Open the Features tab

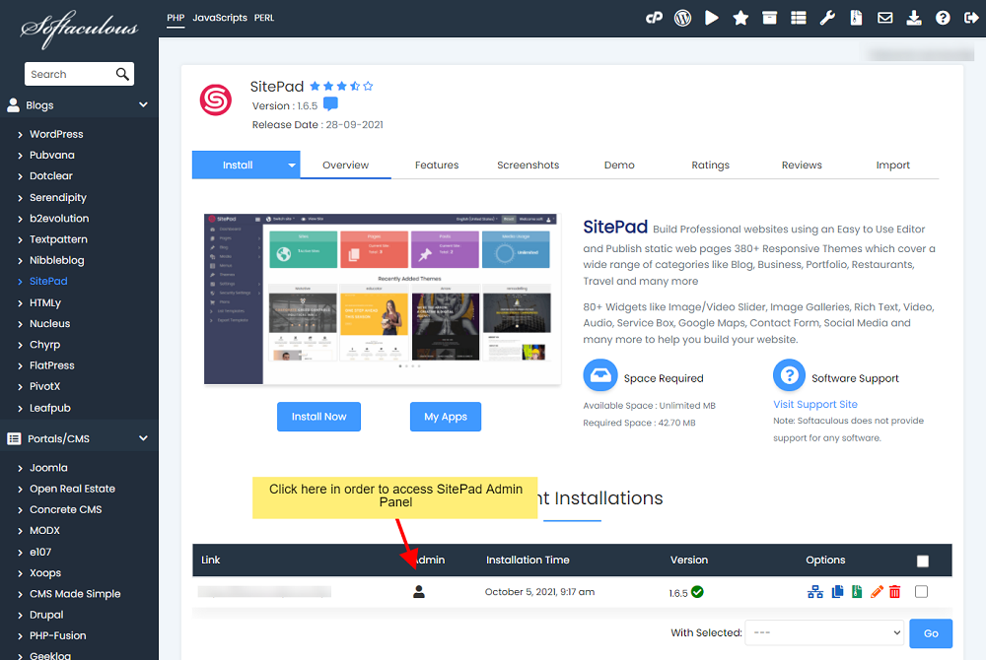(437, 165)
